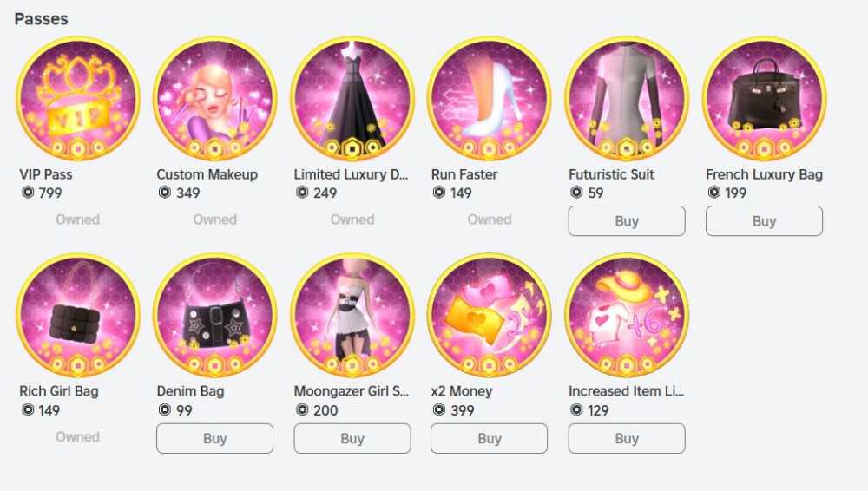This screenshot has width=868, height=491.
Task: Buy the x2 Money pass
Action: pyautogui.click(x=490, y=438)
